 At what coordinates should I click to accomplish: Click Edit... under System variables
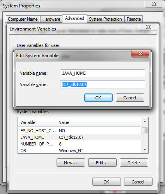point(102,163)
